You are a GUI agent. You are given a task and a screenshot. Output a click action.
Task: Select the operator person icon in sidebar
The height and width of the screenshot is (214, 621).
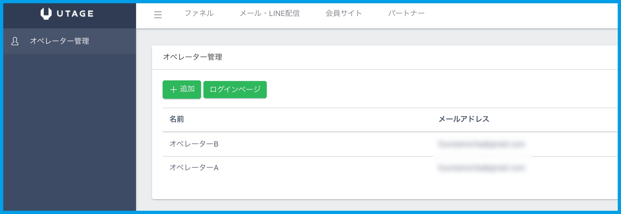click(x=14, y=41)
